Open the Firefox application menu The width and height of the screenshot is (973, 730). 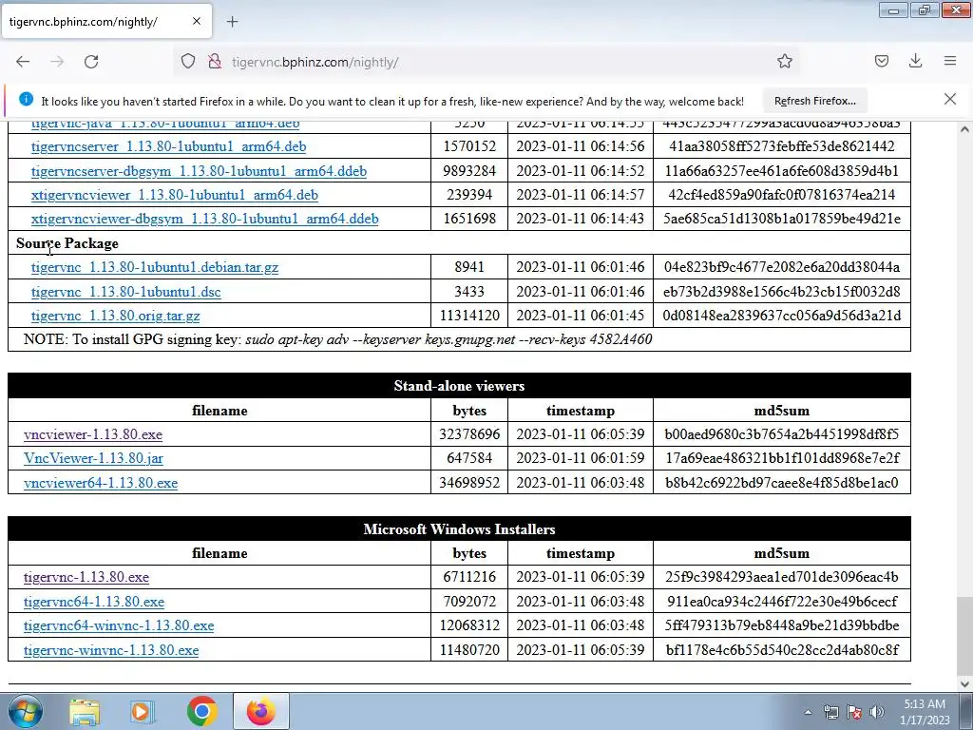(950, 62)
